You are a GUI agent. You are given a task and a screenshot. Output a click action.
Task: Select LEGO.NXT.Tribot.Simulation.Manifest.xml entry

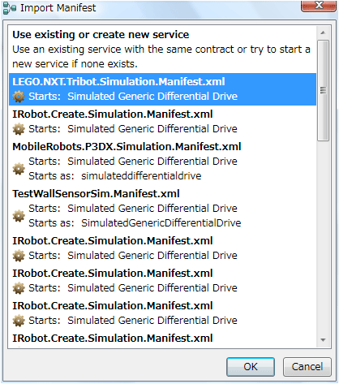162,89
